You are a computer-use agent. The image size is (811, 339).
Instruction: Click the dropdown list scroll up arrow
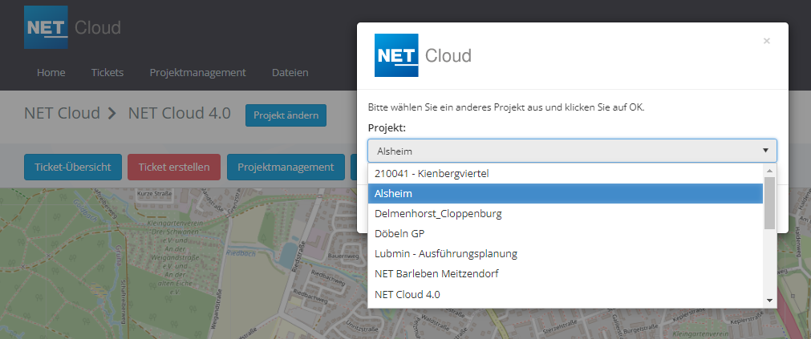click(769, 171)
